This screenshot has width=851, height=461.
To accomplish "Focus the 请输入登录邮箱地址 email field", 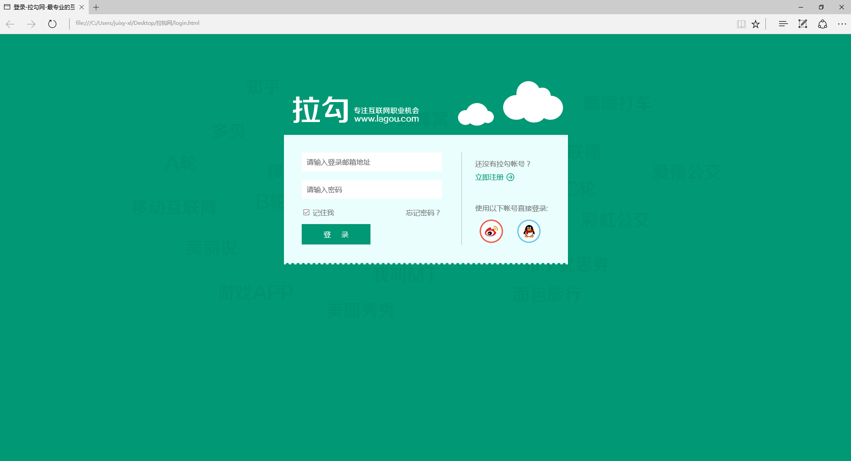I will tap(372, 162).
